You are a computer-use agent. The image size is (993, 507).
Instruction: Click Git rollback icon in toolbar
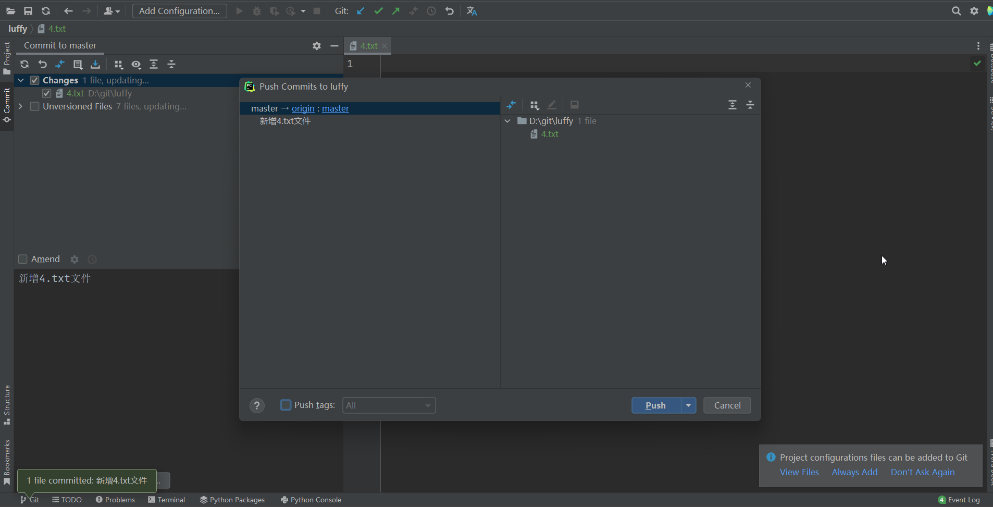coord(450,11)
